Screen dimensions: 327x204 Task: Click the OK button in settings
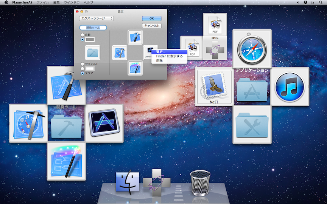click(152, 18)
